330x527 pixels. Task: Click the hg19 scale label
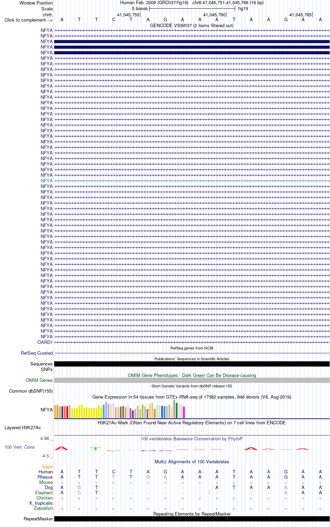tap(243, 9)
